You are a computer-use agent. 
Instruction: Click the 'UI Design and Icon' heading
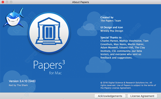point(112,27)
